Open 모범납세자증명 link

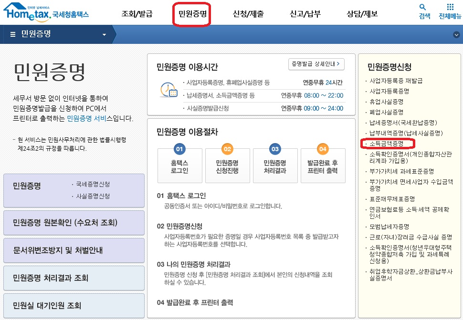point(389,227)
